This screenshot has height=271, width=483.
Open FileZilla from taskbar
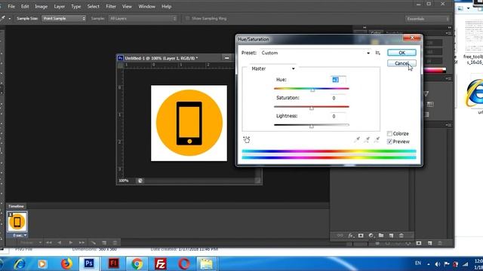[161, 264]
